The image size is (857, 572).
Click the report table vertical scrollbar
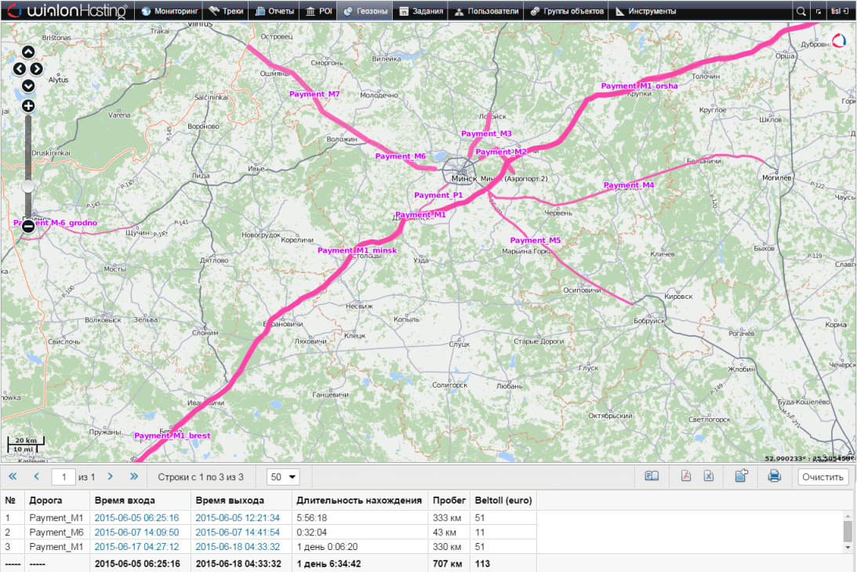tap(848, 531)
